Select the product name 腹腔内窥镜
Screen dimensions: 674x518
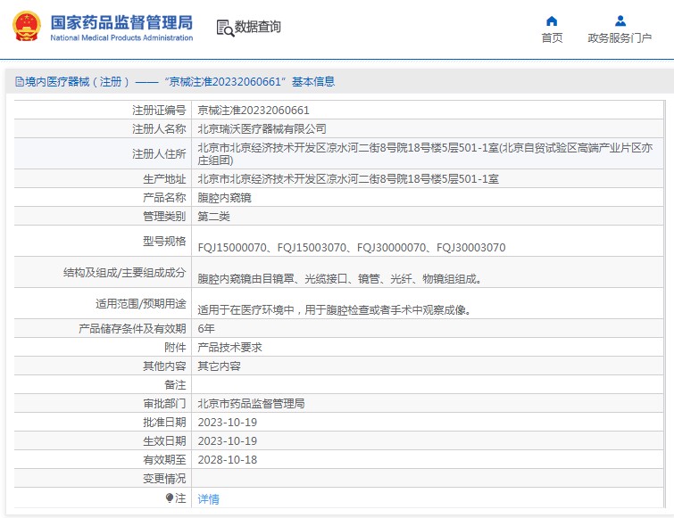(224, 197)
